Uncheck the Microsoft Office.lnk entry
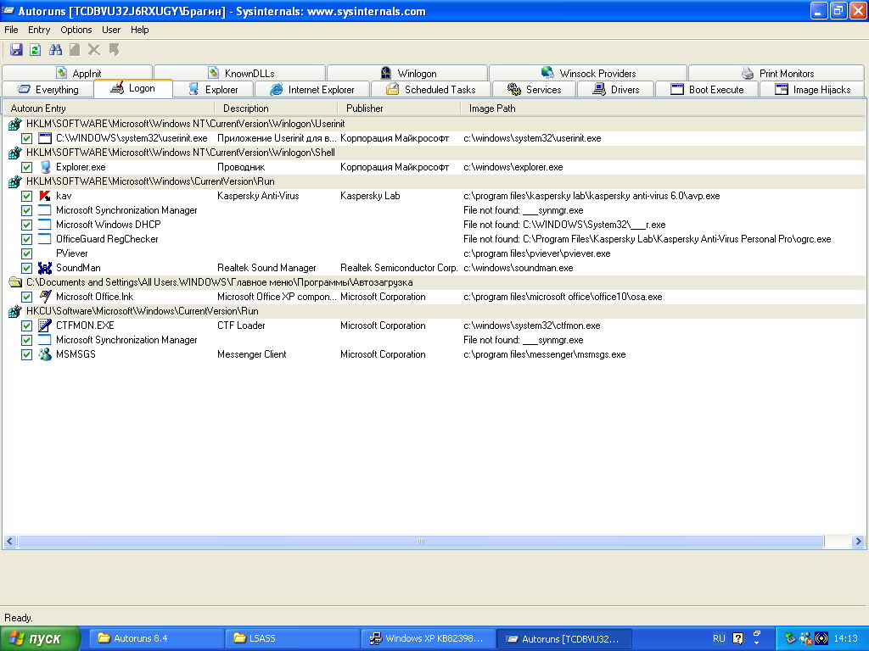The height and width of the screenshot is (651, 869). point(26,297)
